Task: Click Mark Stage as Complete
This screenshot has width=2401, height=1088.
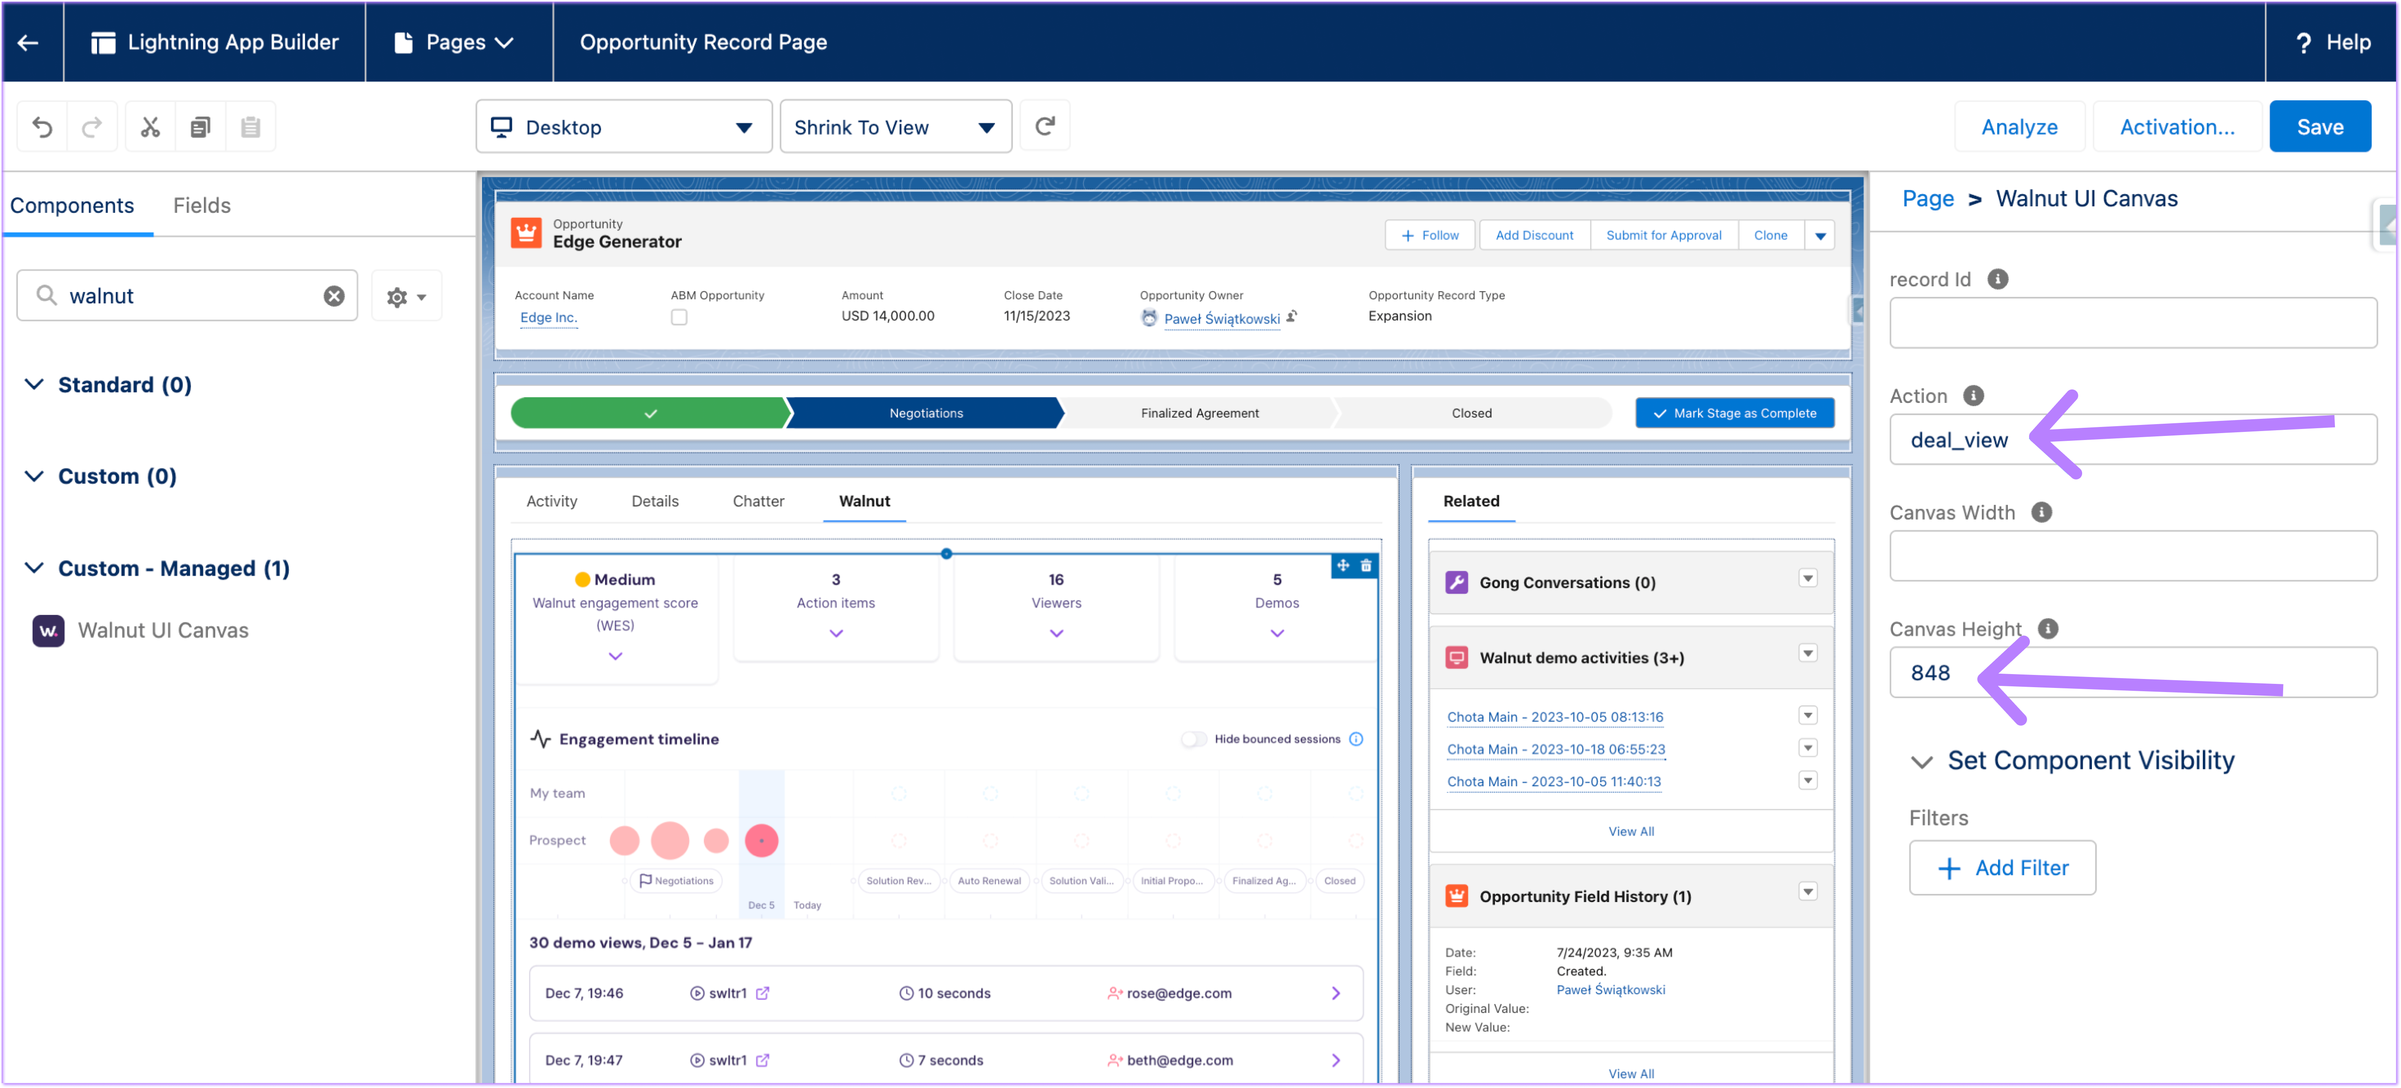Action: 1735,414
